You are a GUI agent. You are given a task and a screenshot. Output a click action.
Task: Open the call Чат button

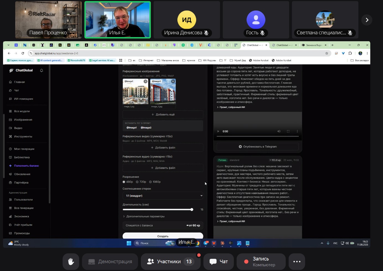pos(219,262)
